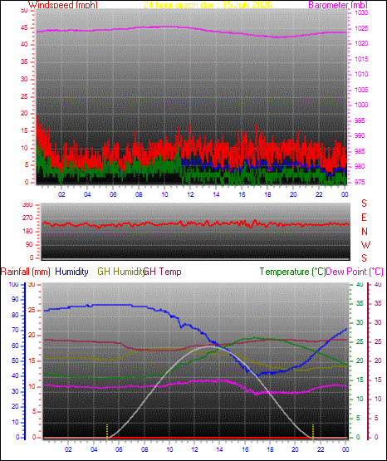Image resolution: width=387 pixels, height=461 pixels.
Task: Click the 180 wind direction scale value
Action: coord(27,232)
